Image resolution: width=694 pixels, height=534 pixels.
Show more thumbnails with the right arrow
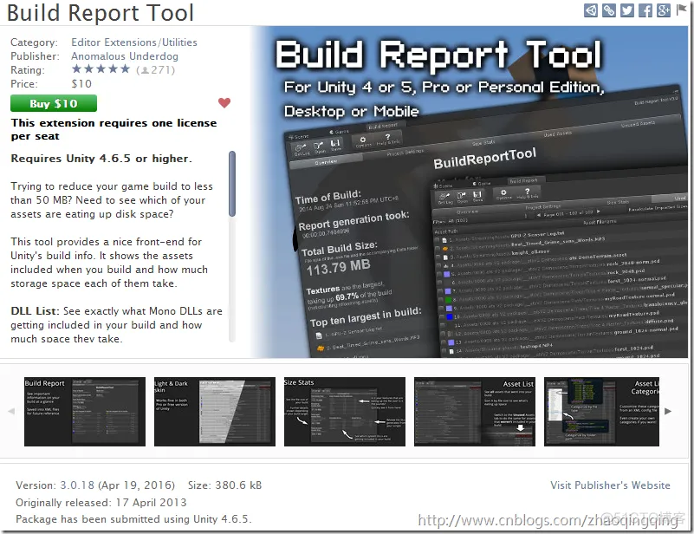668,412
